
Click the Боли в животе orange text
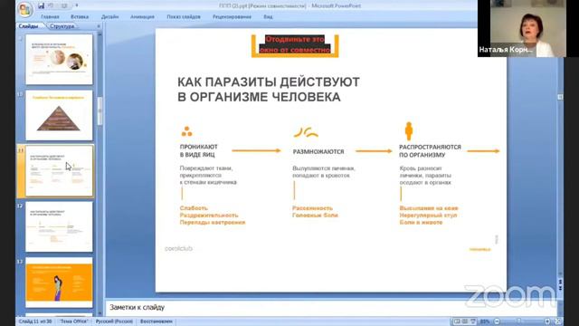pos(421,222)
